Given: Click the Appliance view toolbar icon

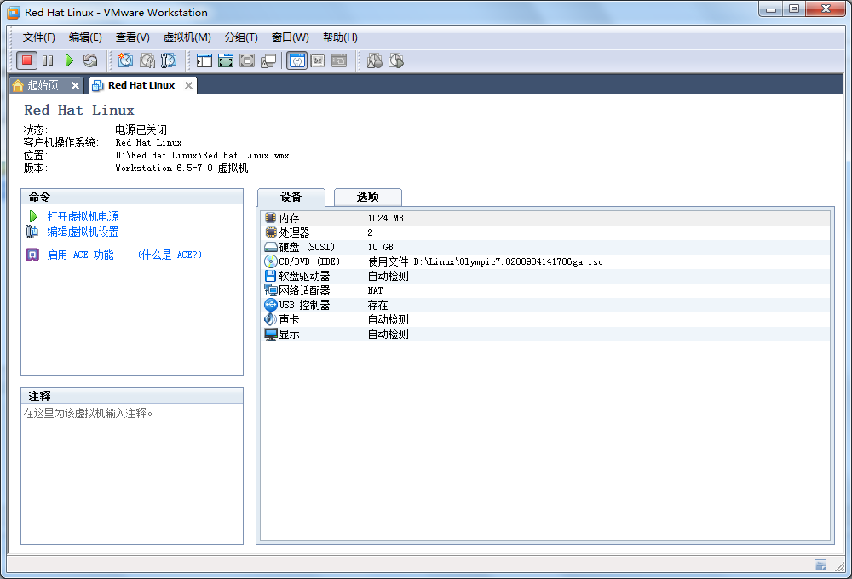Looking at the screenshot, I should [318, 60].
